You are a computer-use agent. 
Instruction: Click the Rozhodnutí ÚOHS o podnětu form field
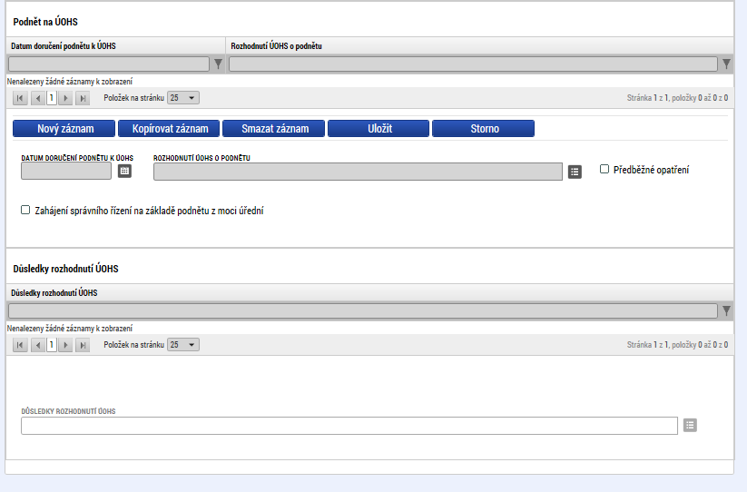pyautogui.click(x=358, y=172)
